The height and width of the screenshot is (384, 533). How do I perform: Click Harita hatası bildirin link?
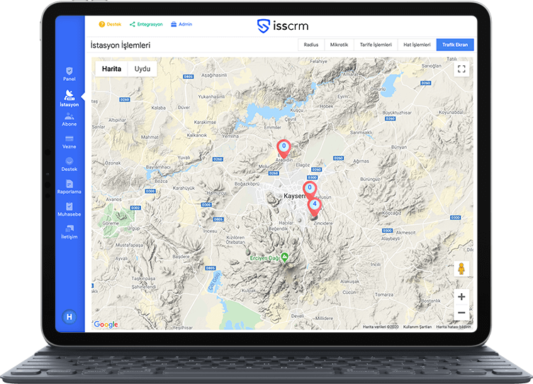tap(454, 327)
